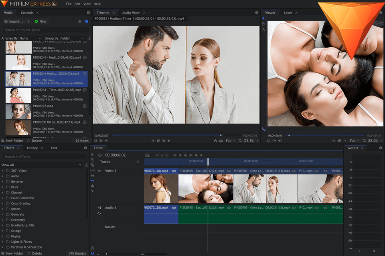Select the Viewer hand tool

pos(263,24)
